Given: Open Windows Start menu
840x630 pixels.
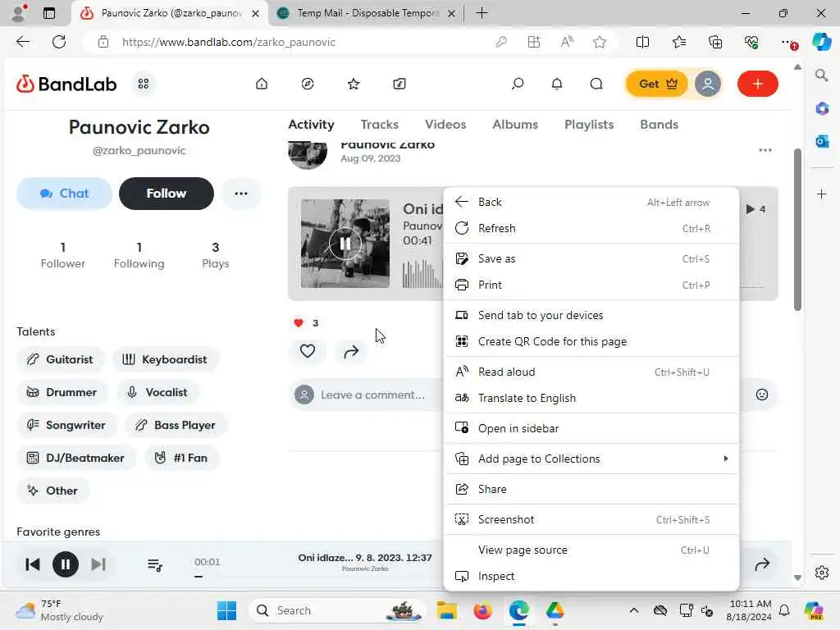Looking at the screenshot, I should click(226, 610).
